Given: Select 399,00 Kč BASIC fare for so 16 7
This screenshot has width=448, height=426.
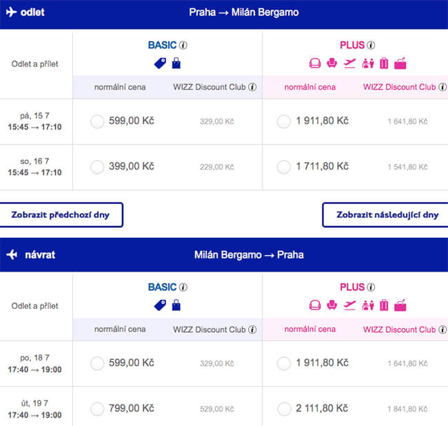Looking at the screenshot, I should (97, 167).
